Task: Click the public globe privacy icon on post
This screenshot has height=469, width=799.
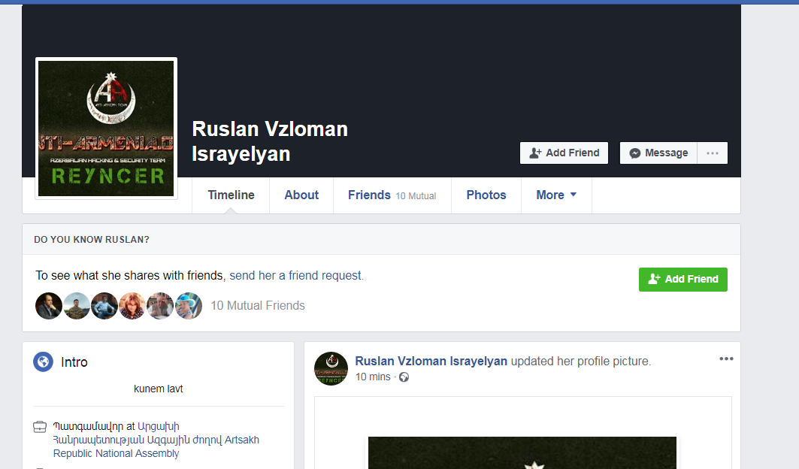Action: [x=404, y=377]
